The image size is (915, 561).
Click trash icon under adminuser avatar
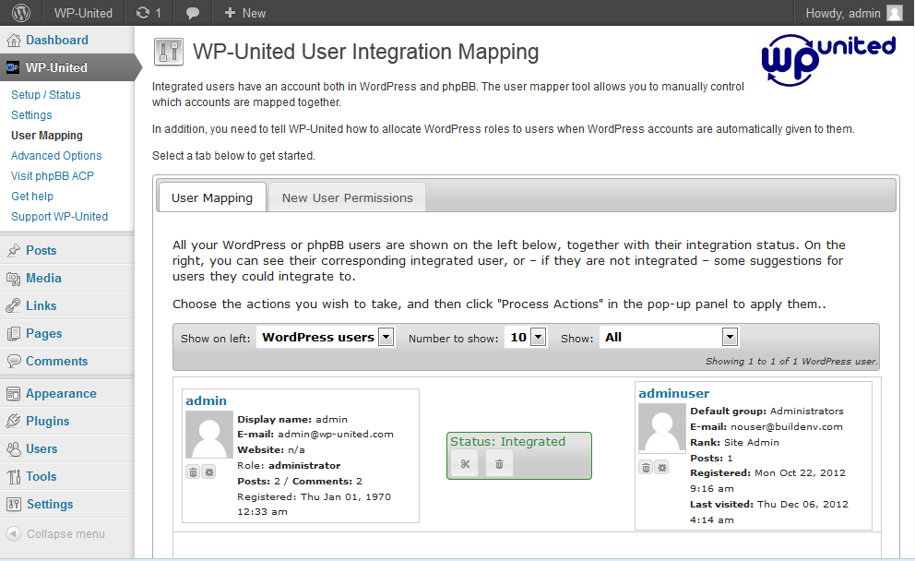coord(646,467)
